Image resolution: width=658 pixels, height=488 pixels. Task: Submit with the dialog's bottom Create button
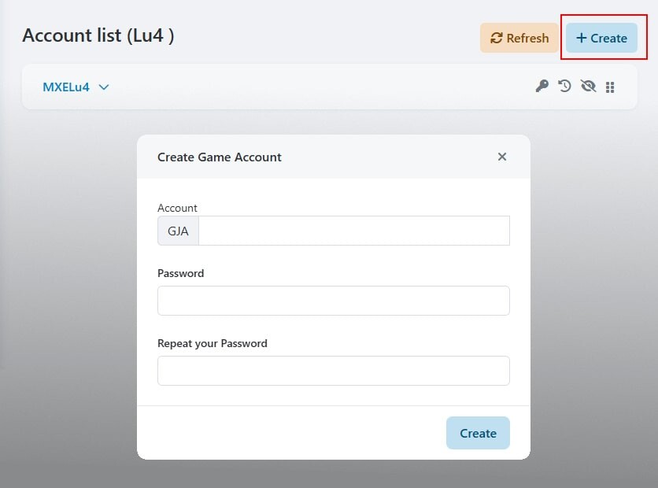coord(478,433)
